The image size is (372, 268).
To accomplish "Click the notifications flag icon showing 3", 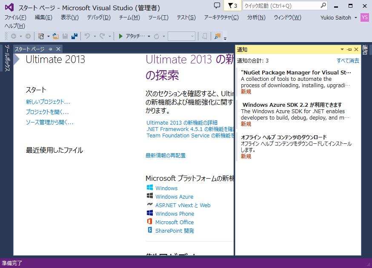I will tap(232, 6).
